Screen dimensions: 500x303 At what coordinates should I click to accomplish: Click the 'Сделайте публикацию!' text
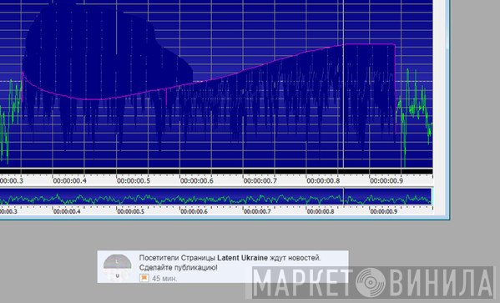click(x=179, y=268)
